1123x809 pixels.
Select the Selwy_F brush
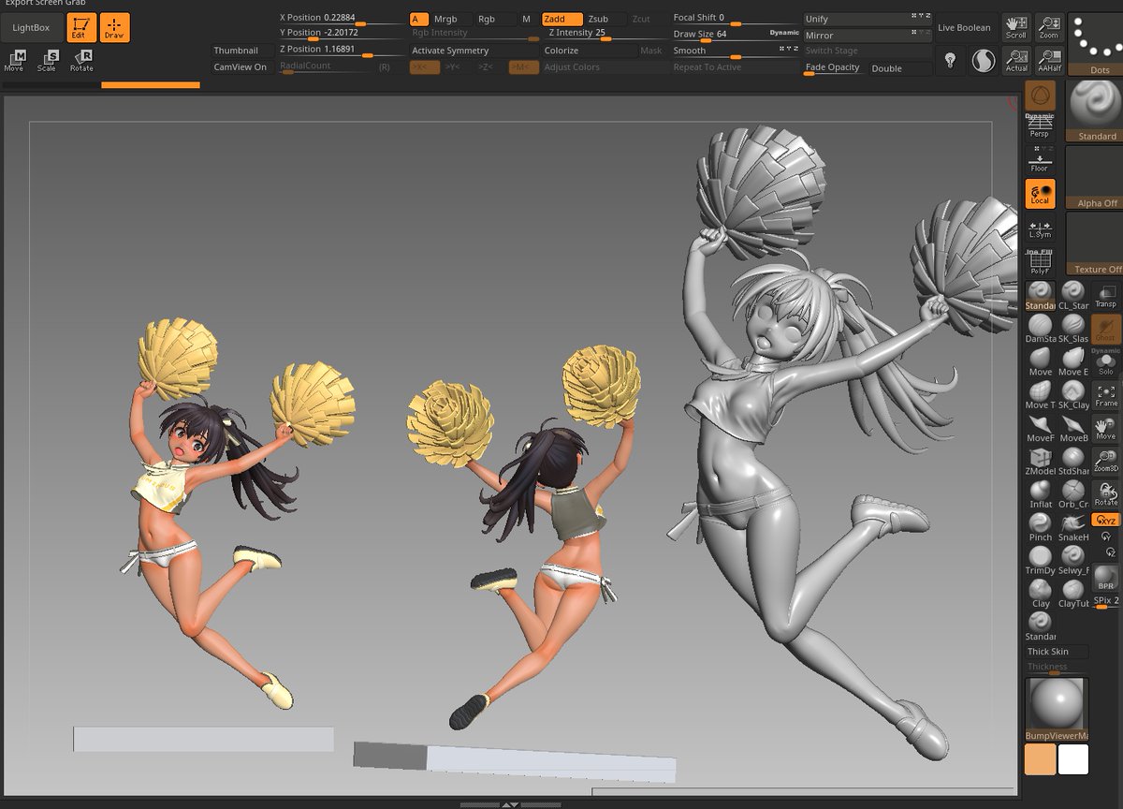[1073, 560]
